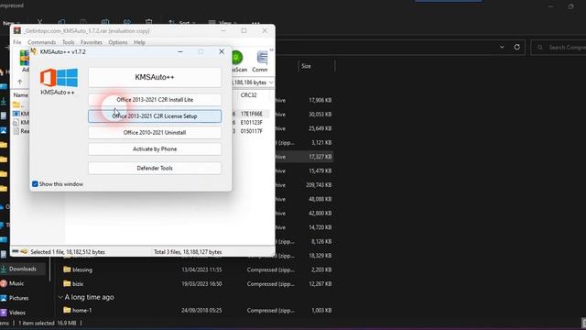Click the Pictures icon in Explorer sidebar

click(4, 298)
